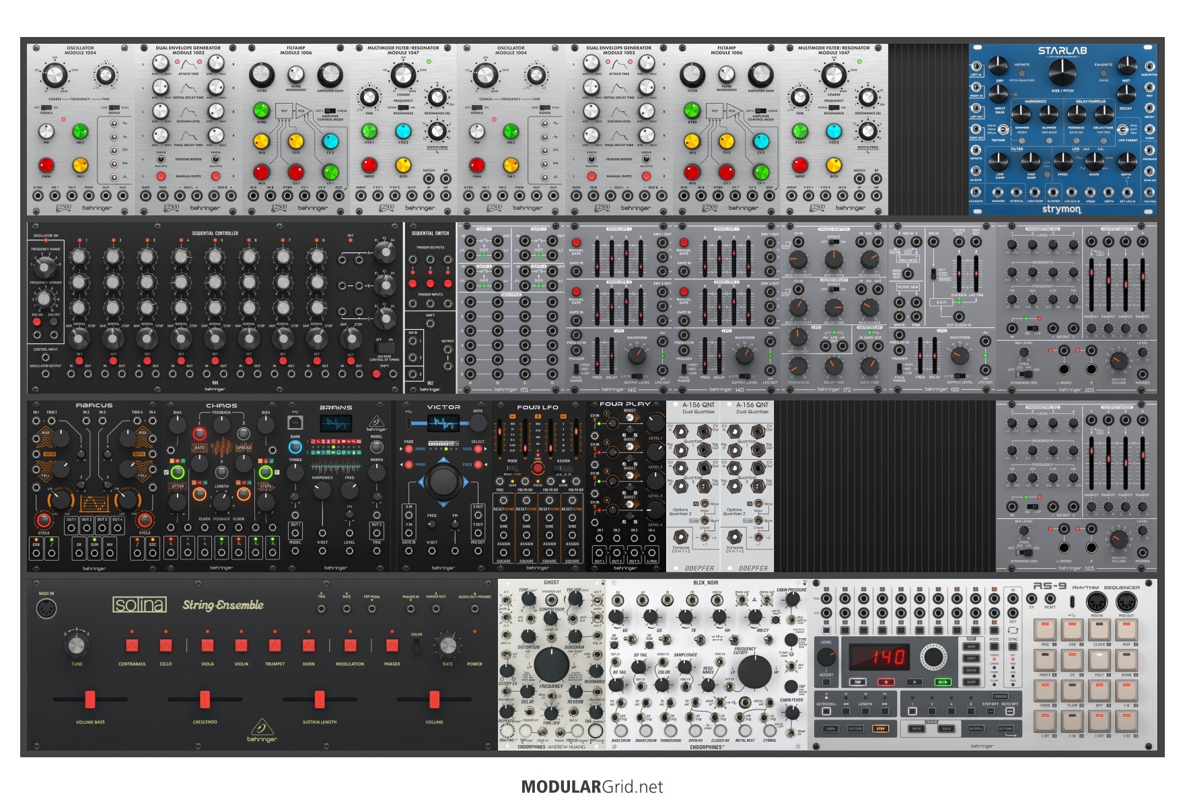Click RS-9 length fast-forward arrows button
This screenshot has height=801, width=1185.
[x=885, y=711]
